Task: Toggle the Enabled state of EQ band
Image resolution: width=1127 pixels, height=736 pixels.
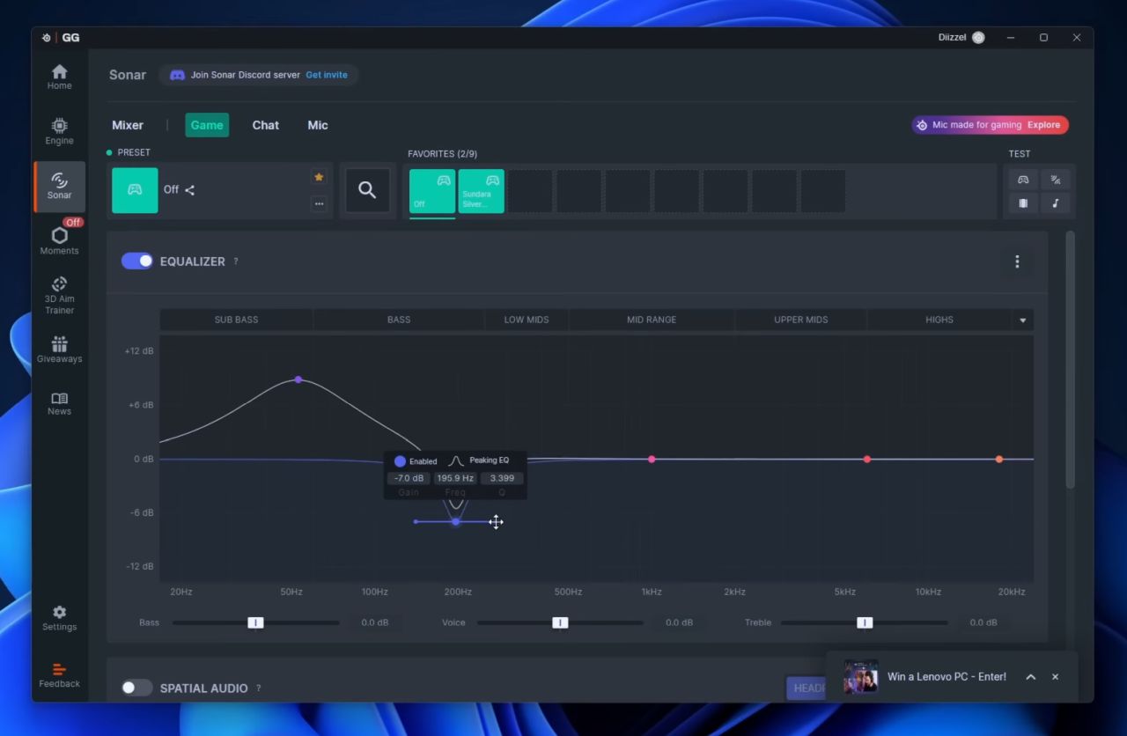Action: point(400,461)
